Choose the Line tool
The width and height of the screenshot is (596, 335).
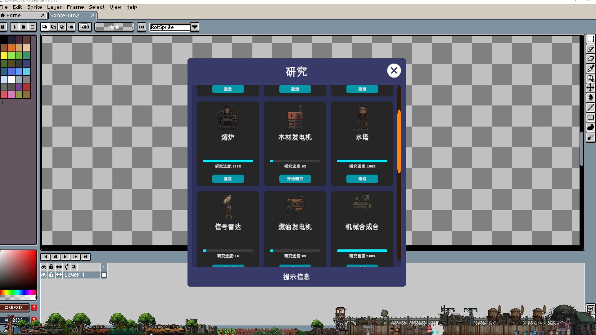pos(591,107)
